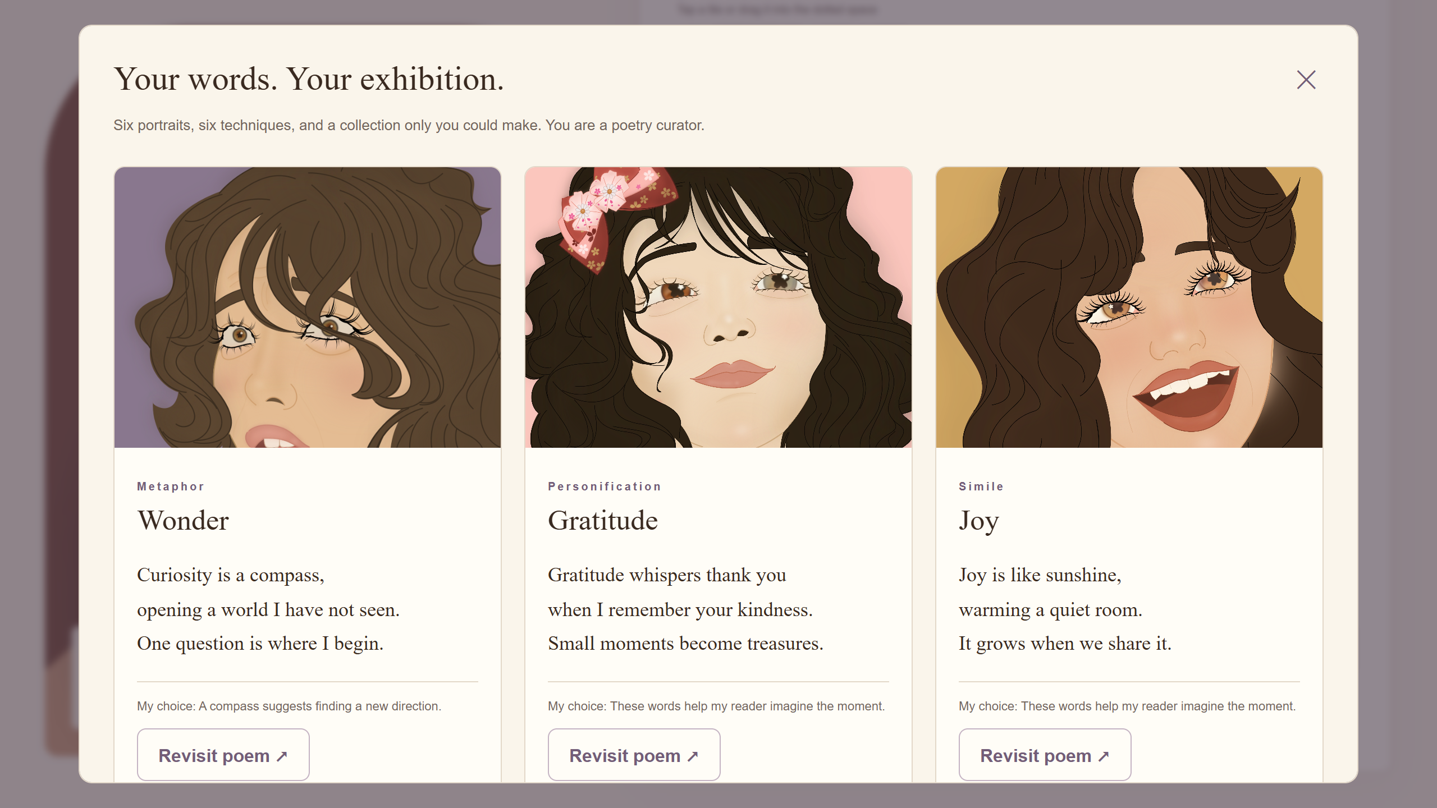Click the heading 'Your words. Your exhibition.'

tap(309, 79)
